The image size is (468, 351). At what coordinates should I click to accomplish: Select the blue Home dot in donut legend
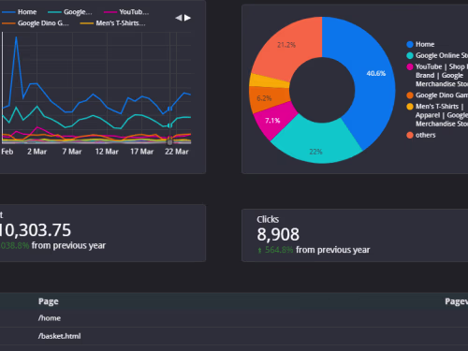click(410, 44)
